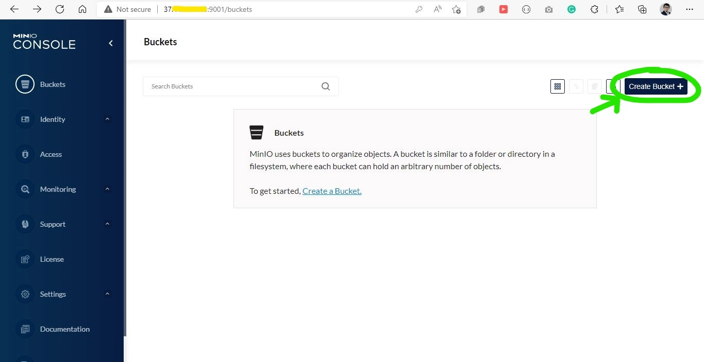Add this page to favorites
This screenshot has width=704, height=362.
[x=456, y=9]
